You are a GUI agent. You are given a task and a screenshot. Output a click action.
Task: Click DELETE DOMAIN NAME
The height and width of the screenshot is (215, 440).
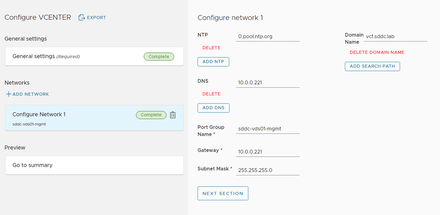click(377, 53)
